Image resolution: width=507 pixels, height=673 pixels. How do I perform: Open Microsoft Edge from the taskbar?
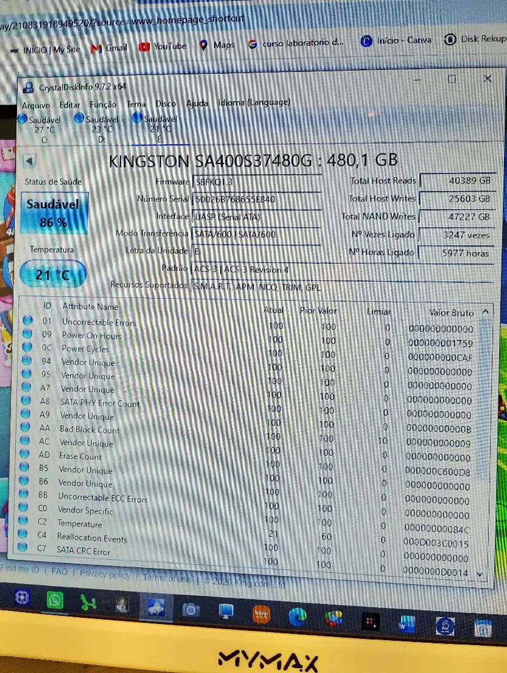pyautogui.click(x=297, y=617)
